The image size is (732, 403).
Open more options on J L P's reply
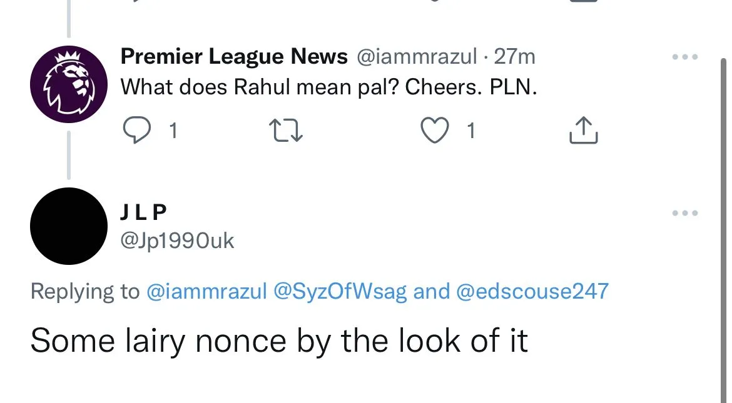coord(684,213)
